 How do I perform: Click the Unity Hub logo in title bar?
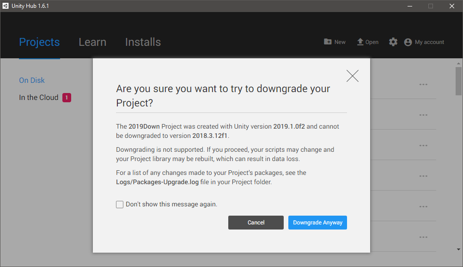(x=6, y=6)
